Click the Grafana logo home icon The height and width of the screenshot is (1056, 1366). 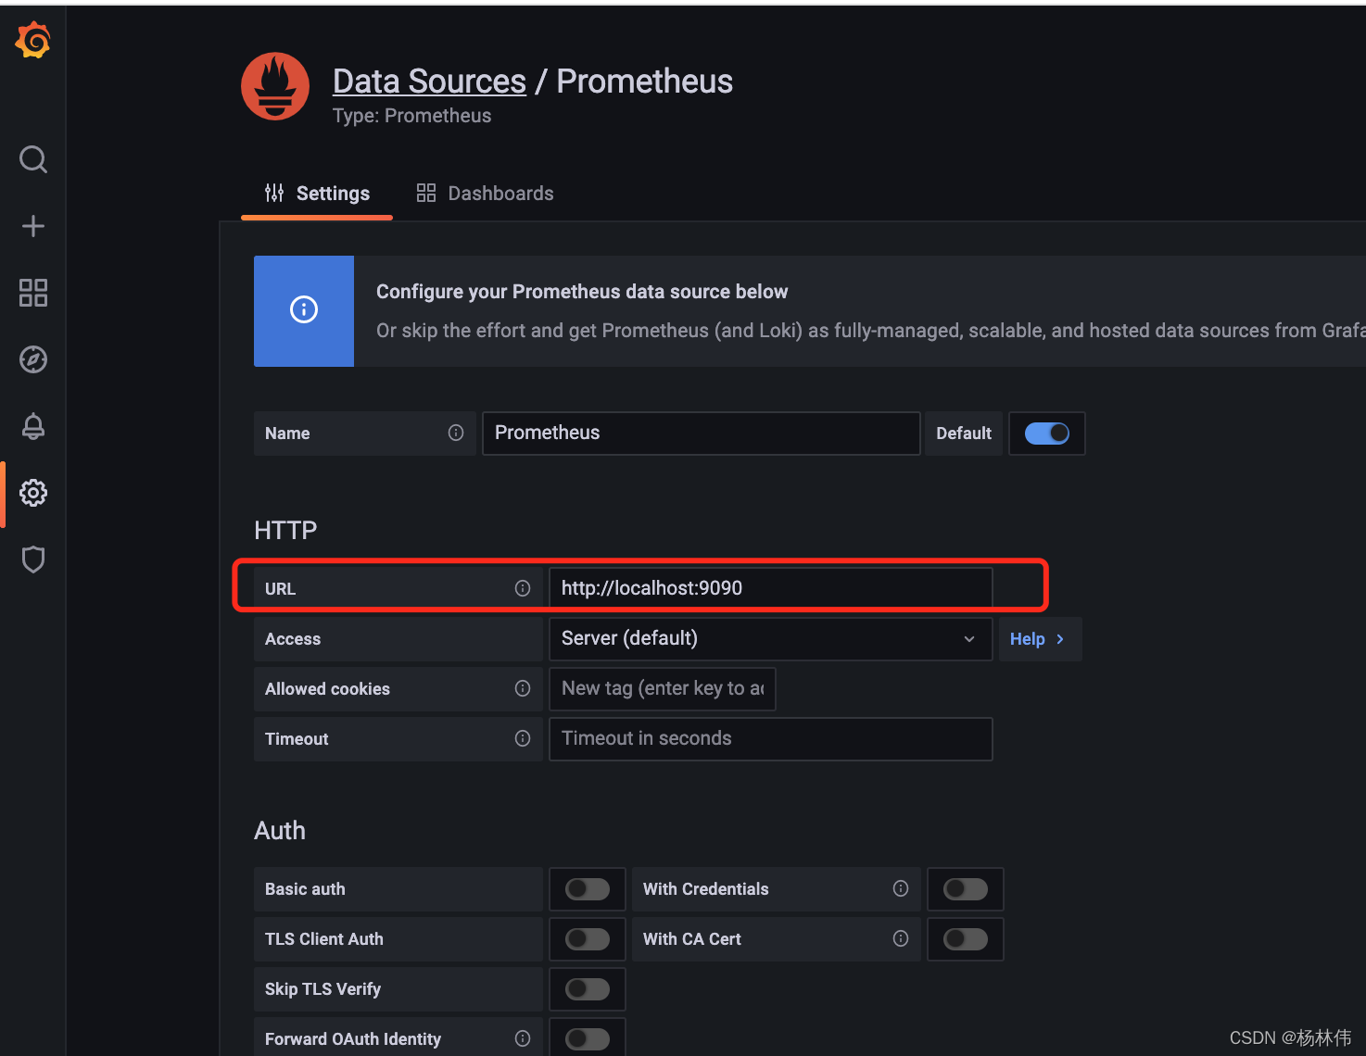pos(33,41)
